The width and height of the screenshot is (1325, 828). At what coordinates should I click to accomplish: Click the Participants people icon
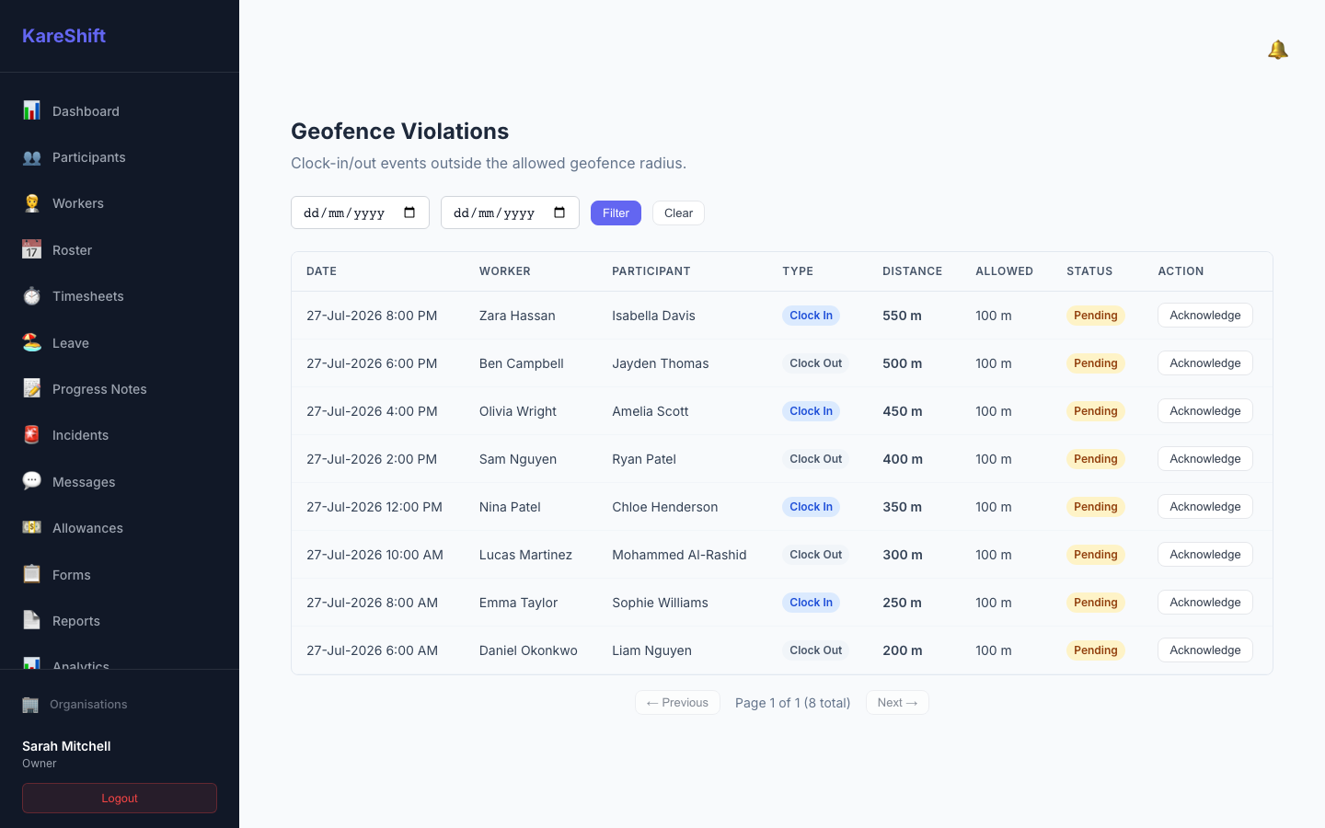pos(31,157)
